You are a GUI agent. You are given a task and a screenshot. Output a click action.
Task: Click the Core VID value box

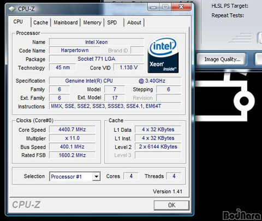(x=129, y=67)
